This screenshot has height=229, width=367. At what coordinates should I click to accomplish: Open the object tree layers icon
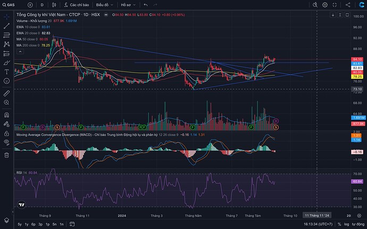coord(6,220)
